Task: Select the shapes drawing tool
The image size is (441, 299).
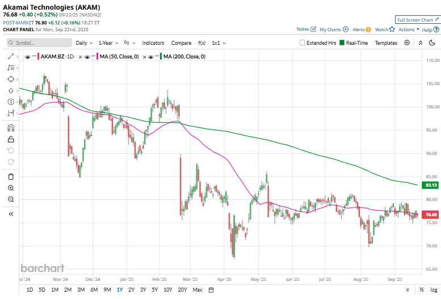Action: coord(11,79)
